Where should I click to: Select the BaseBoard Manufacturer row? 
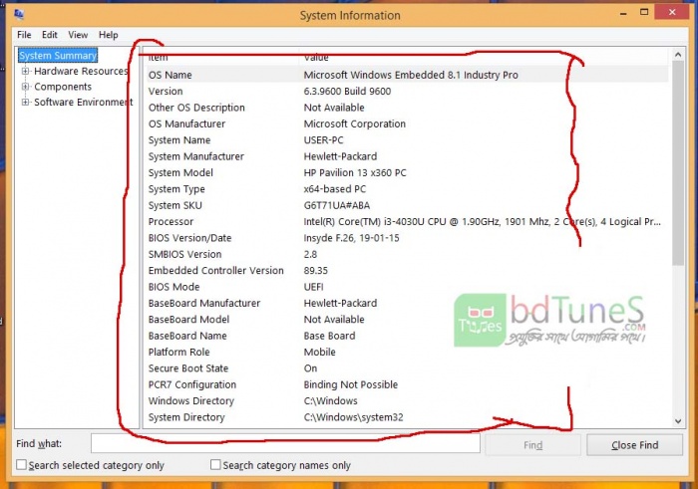click(x=406, y=303)
